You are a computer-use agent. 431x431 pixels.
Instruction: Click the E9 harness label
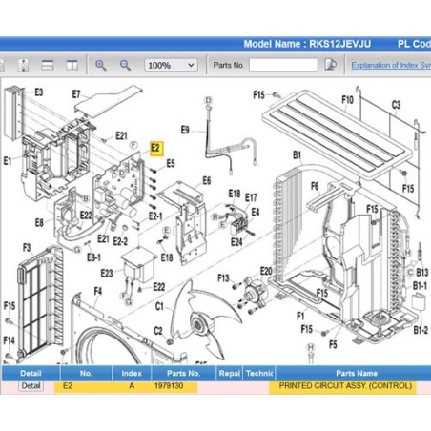pos(185,130)
